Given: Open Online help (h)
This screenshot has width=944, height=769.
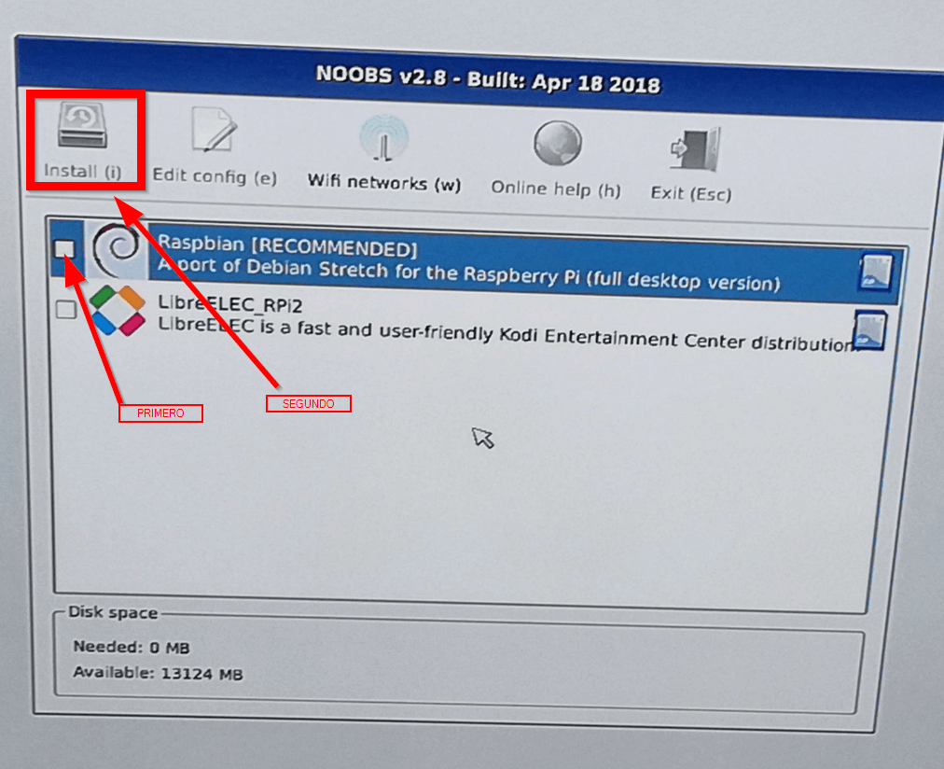Looking at the screenshot, I should 556,161.
